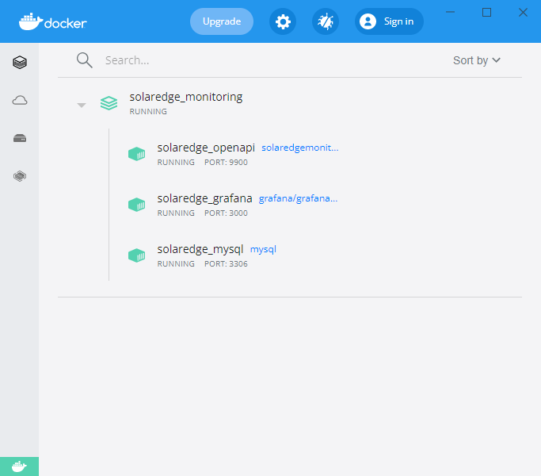Image resolution: width=541 pixels, height=476 pixels.
Task: Click the PORT: 3306 text
Action: click(226, 264)
